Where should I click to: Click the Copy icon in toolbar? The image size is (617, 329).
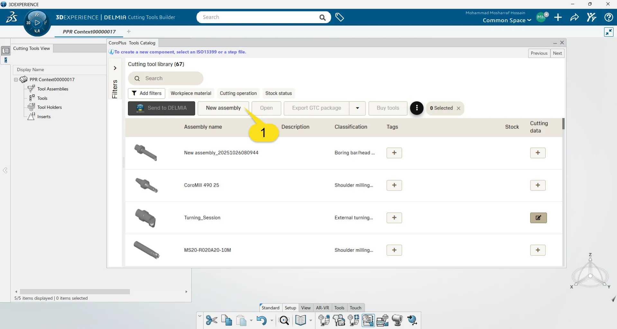pyautogui.click(x=227, y=320)
